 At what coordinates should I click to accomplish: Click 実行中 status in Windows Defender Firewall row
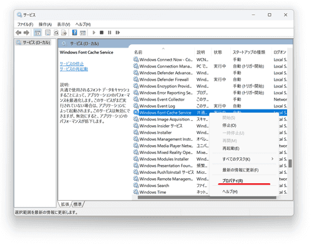[x=220, y=79]
